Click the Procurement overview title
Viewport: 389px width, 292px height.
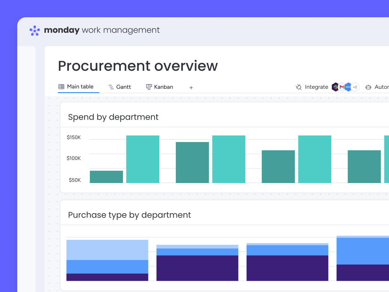138,66
